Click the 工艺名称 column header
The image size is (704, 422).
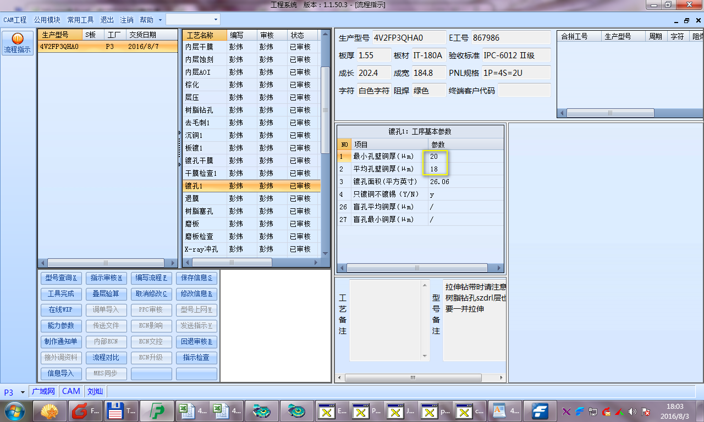coord(205,35)
